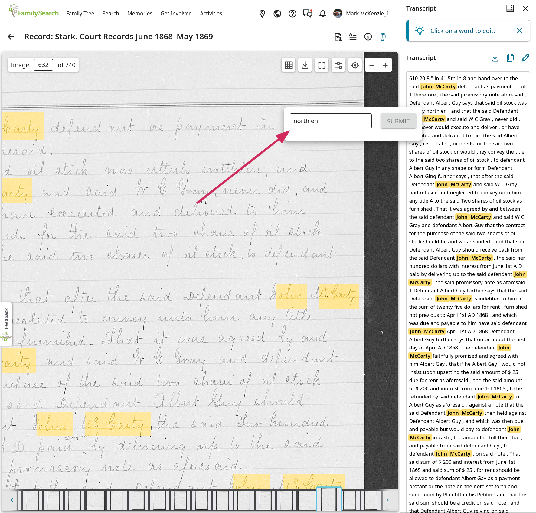Open the Family Tree menu
Viewport: 536px width, 513px height.
tap(80, 13)
